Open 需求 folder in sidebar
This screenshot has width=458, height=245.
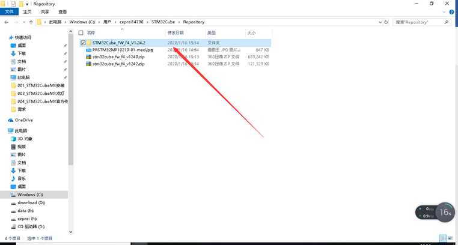(22, 109)
